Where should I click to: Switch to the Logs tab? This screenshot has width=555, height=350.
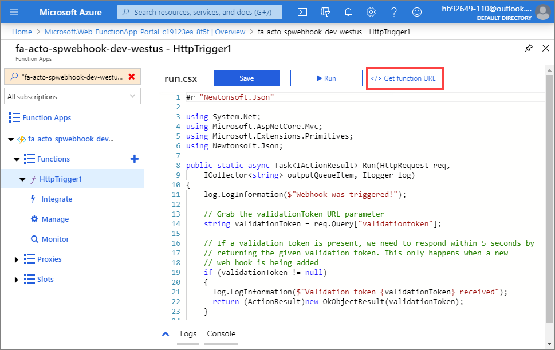click(188, 333)
